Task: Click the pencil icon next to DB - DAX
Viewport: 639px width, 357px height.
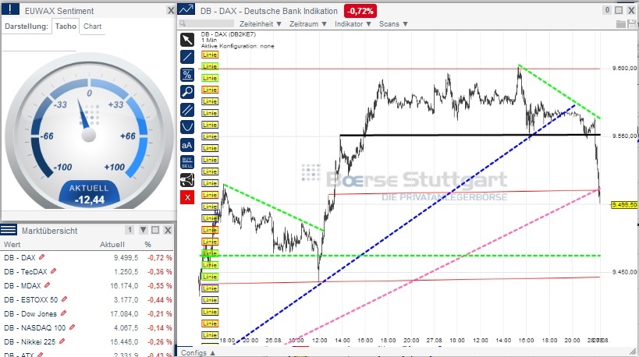Action: pyautogui.click(x=41, y=257)
